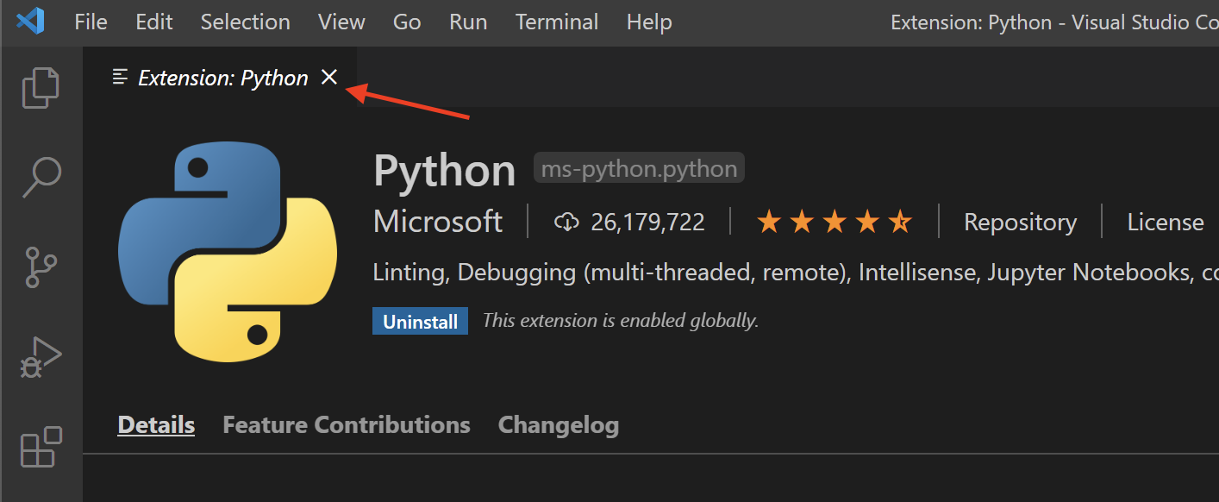View the extension License
1219x502 pixels.
1165,222
